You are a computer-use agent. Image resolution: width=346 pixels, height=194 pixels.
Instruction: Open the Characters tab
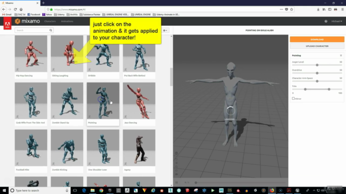(50, 22)
